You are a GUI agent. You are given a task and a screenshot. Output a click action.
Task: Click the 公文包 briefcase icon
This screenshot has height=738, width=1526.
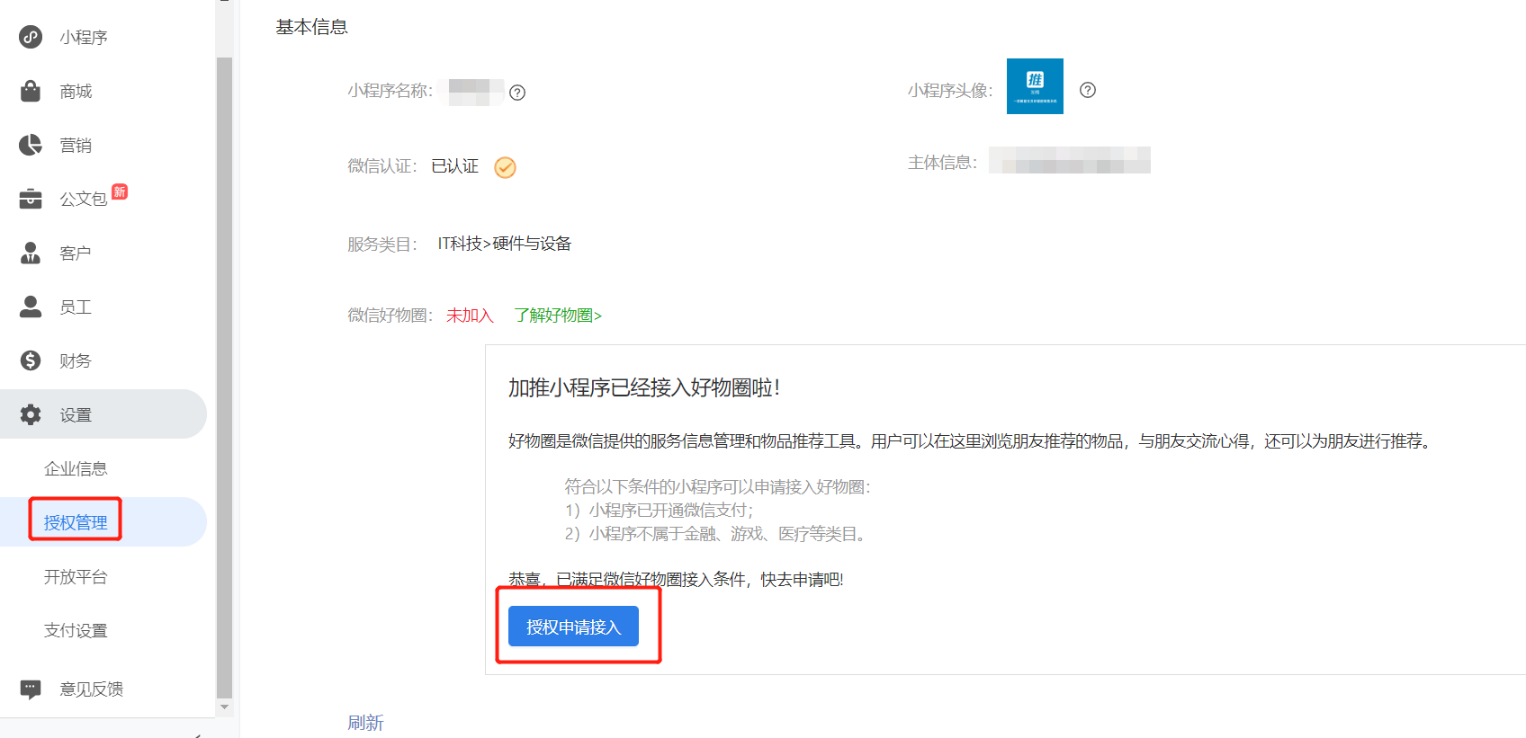pos(31,199)
